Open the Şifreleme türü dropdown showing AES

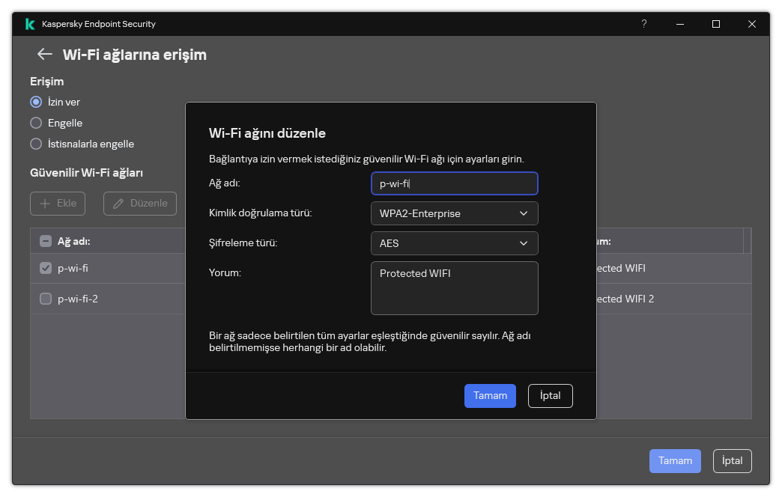tap(454, 243)
